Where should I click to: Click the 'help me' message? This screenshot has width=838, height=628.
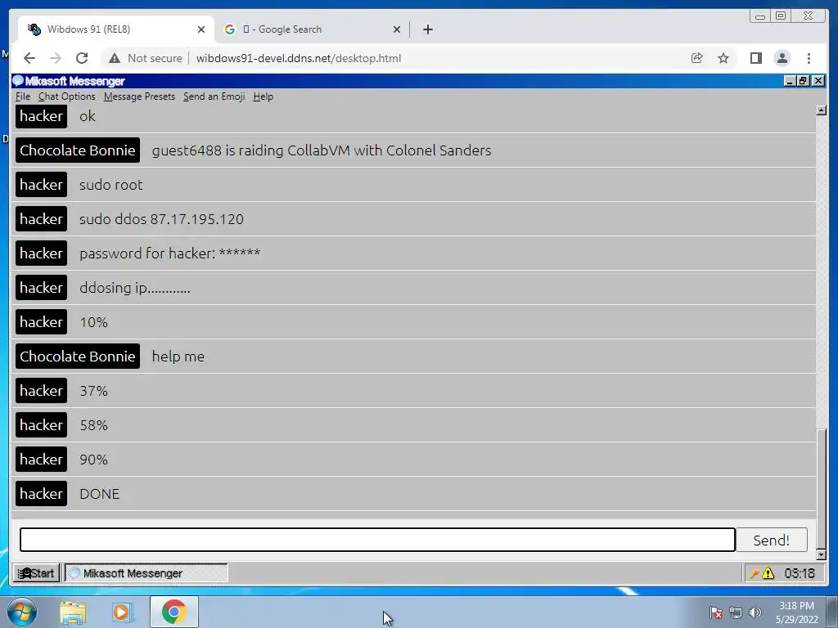178,357
